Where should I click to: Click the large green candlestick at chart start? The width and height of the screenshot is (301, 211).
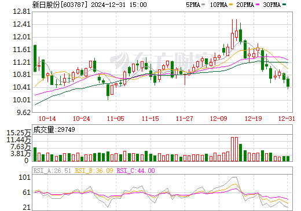(x=35, y=58)
